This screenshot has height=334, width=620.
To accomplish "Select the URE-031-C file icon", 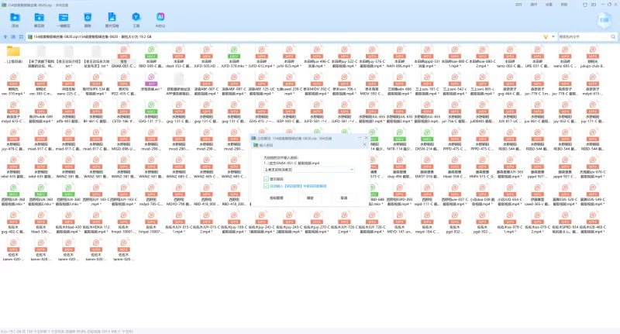I will [x=538, y=51].
